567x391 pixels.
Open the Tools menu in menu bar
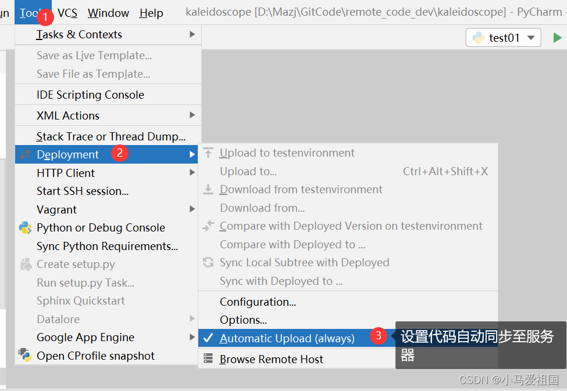click(x=33, y=13)
